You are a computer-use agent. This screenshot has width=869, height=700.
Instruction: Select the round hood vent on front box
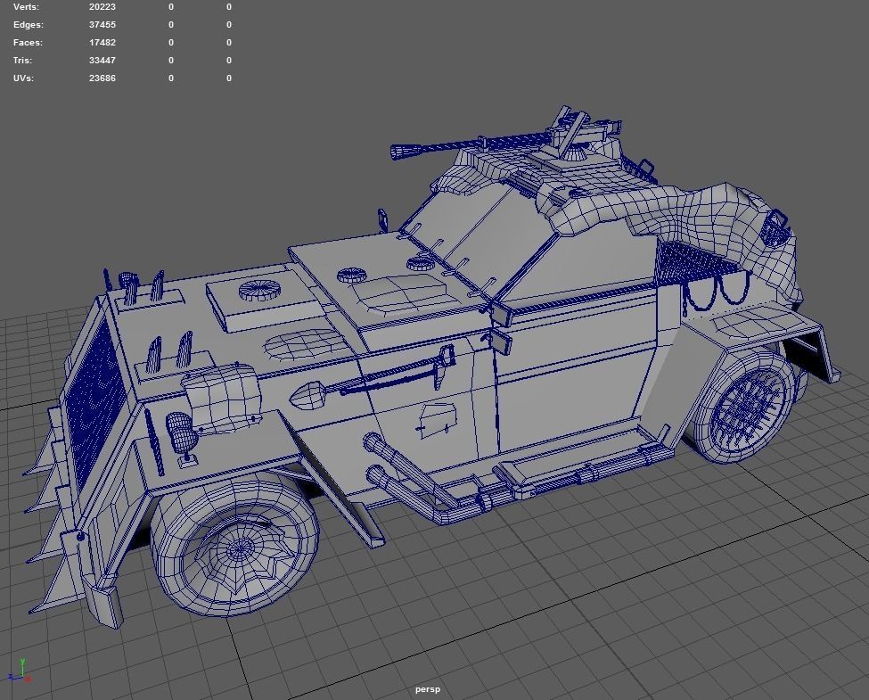pyautogui.click(x=259, y=290)
